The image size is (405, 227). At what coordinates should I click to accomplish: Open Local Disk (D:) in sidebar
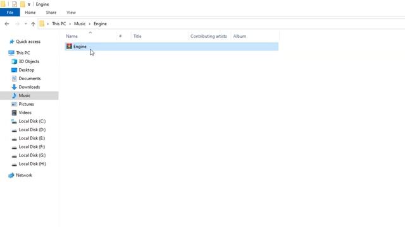[x=32, y=129]
